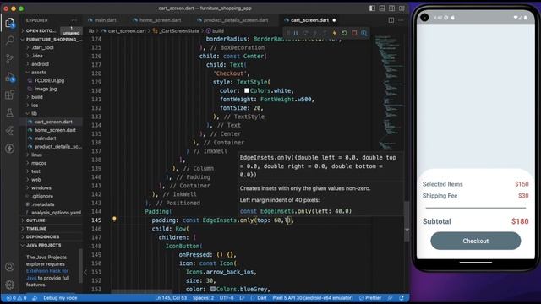Click the green hot restart button
541x304 pixels.
[344, 33]
